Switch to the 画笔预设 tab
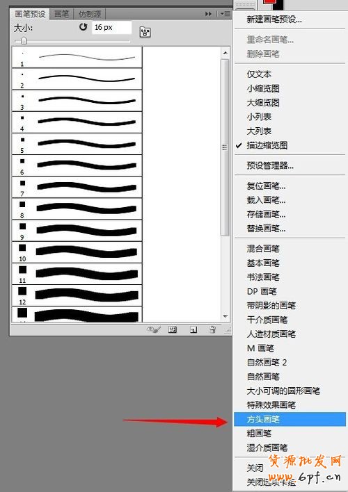Viewport: 348px width, 492px height. coord(30,14)
